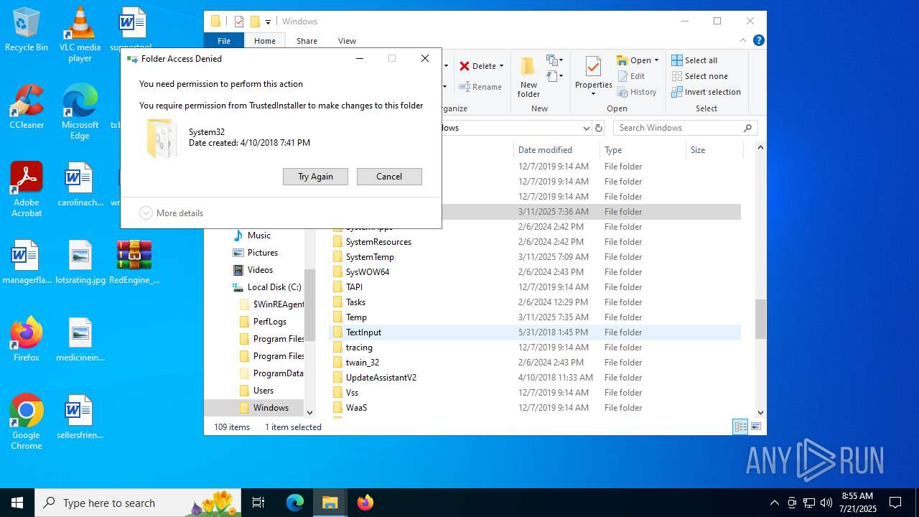Create a New folder from ribbon

tap(528, 78)
